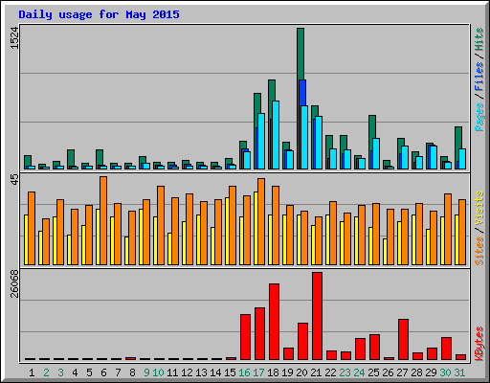490x383 pixels.
Task: Click the orange visits bar for day 17
Action: 261,221
